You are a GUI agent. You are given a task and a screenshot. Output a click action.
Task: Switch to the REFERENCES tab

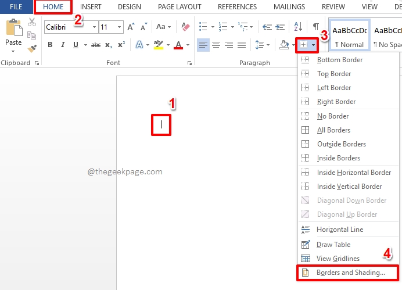point(237,7)
